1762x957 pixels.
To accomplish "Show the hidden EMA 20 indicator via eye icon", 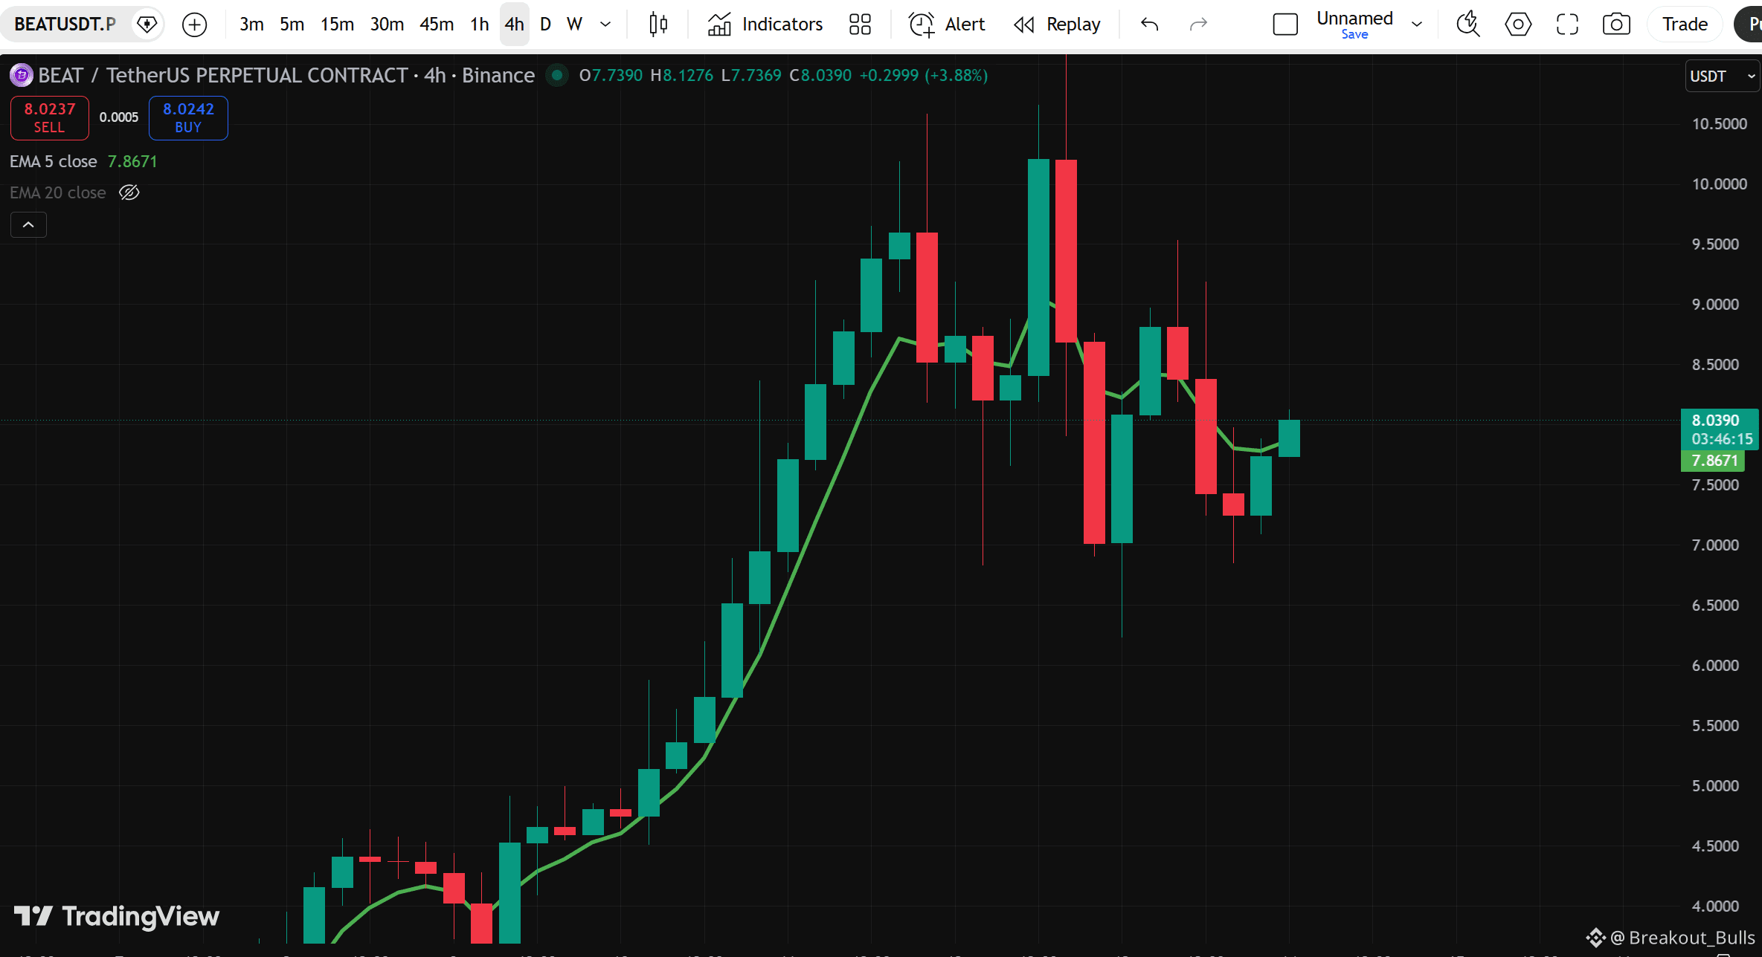I will click(x=129, y=192).
